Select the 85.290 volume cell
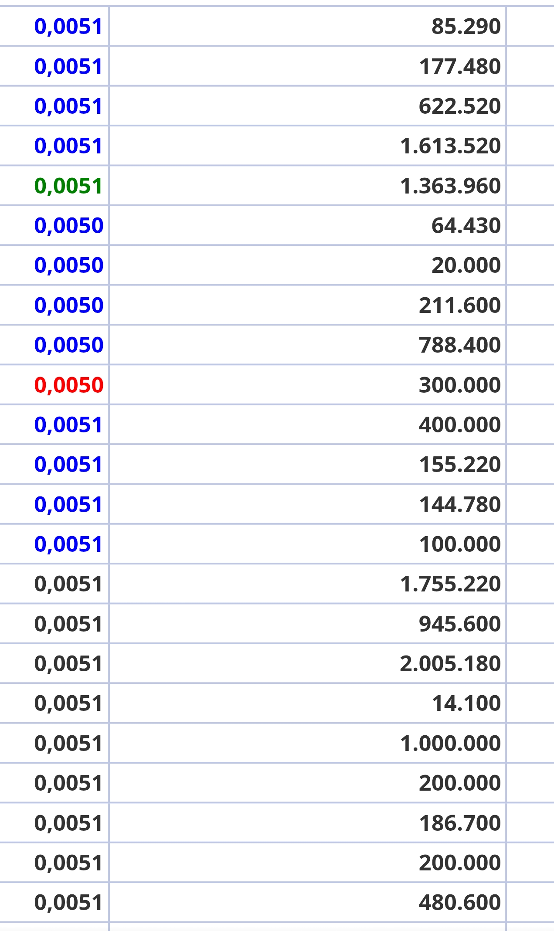Screen dimensions: 554x931 pyautogui.click(x=466, y=27)
